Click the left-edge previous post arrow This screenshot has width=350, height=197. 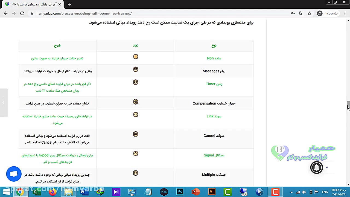[4, 103]
